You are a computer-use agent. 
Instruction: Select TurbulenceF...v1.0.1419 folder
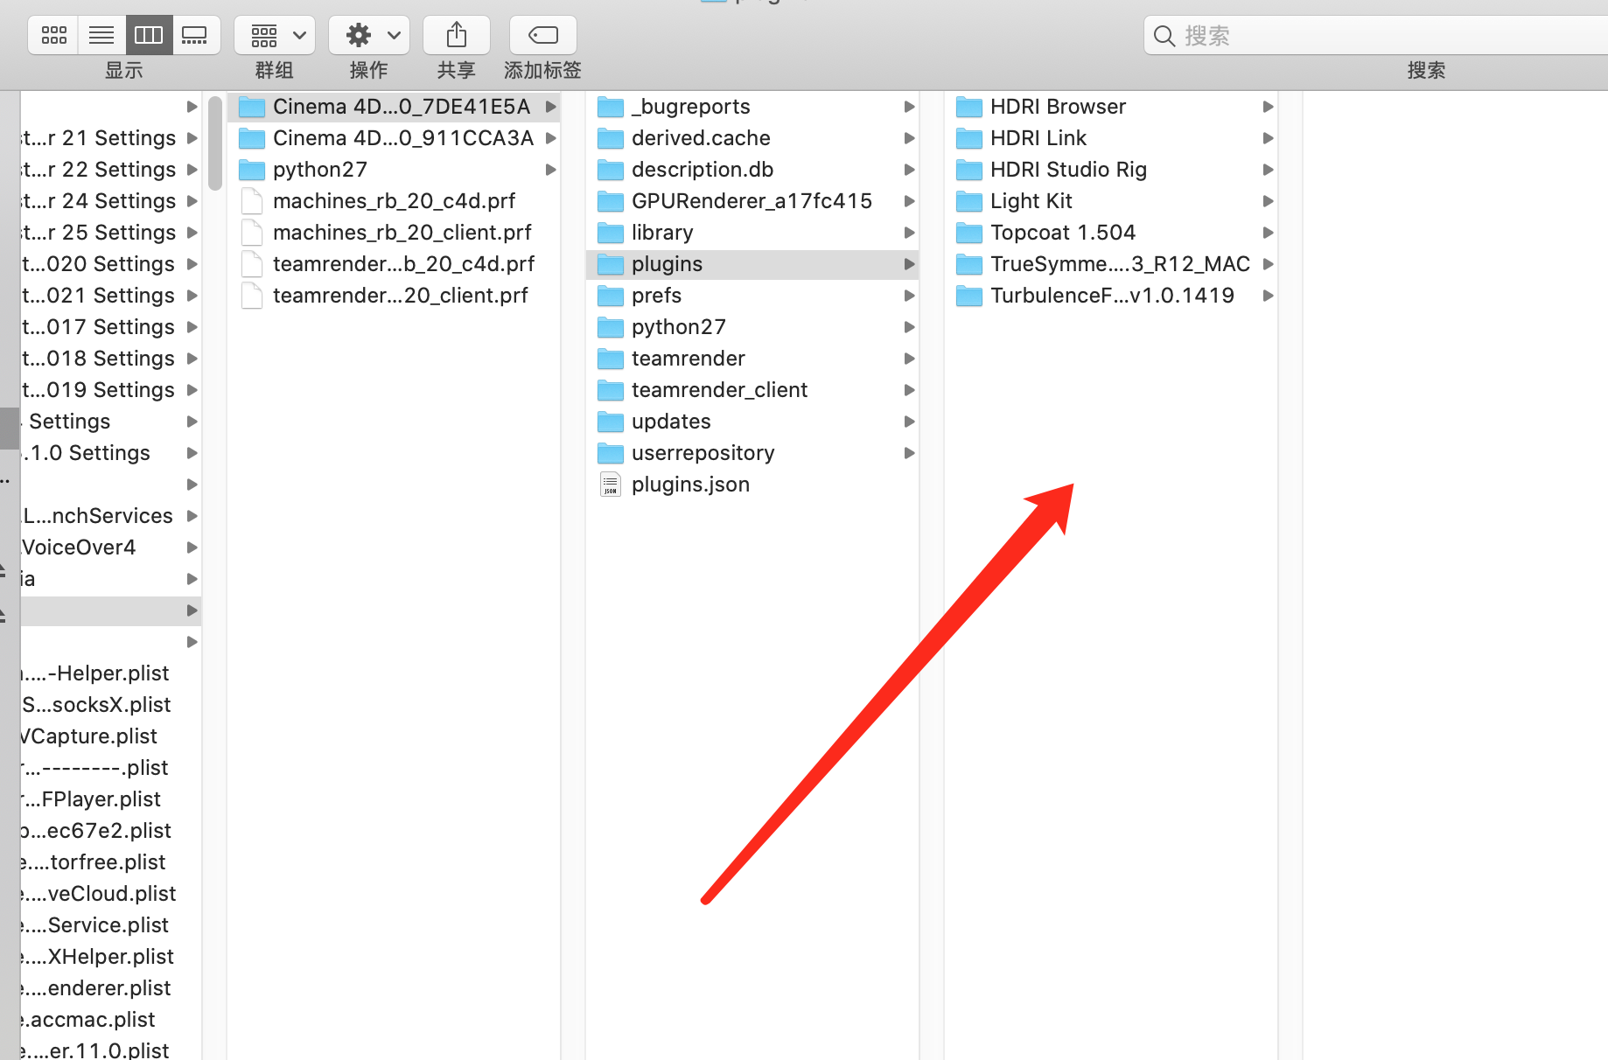[x=1111, y=296]
